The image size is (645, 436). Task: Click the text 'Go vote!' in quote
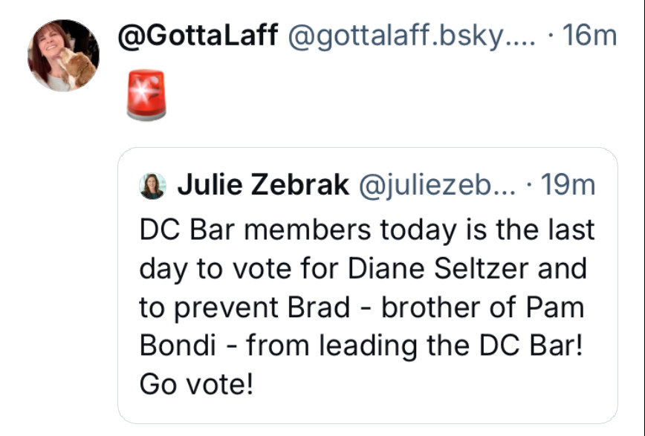tap(196, 384)
